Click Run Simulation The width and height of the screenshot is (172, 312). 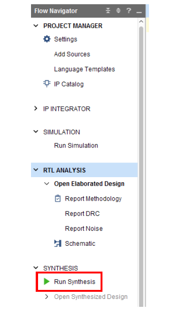pyautogui.click(x=76, y=145)
